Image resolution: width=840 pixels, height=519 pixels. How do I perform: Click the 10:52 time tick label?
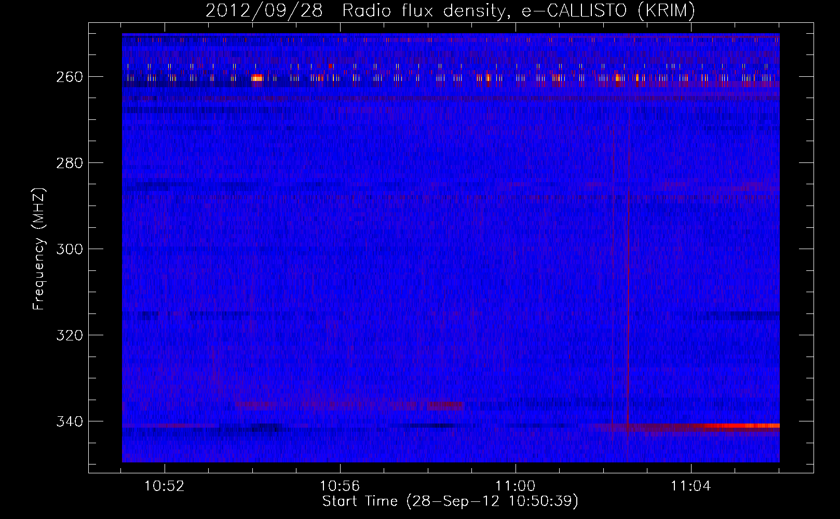point(165,486)
